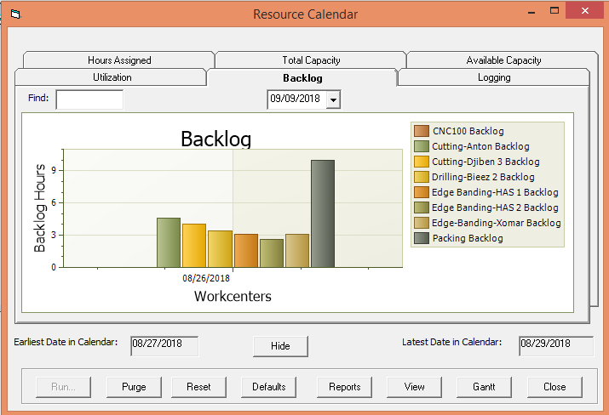Open the Total Capacity tab

point(311,60)
